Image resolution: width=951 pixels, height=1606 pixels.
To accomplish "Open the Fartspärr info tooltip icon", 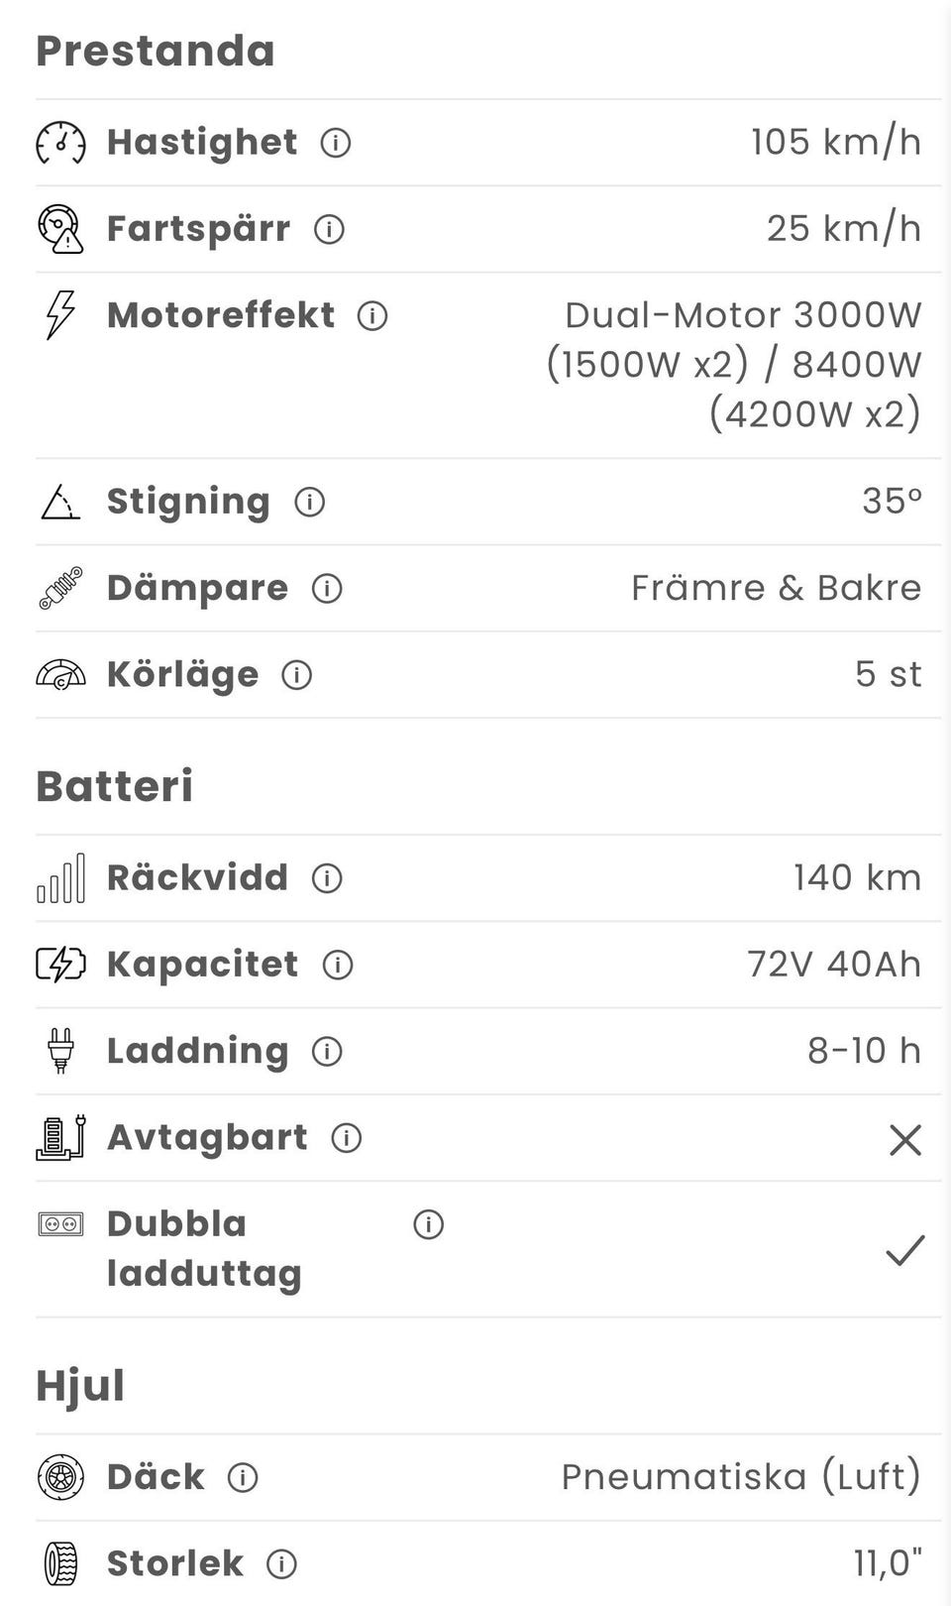I will pos(329,230).
